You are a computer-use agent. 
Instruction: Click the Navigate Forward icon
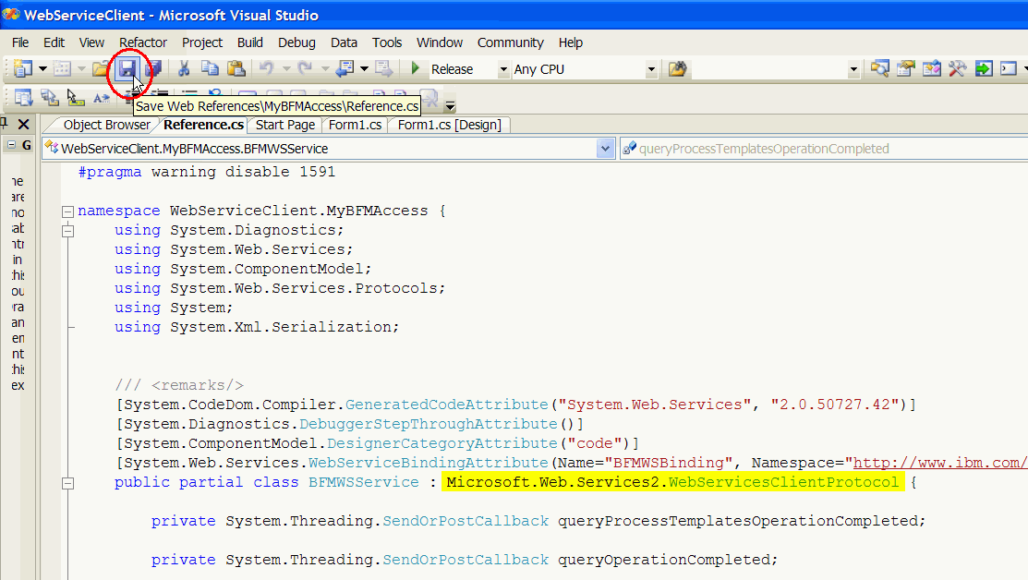tap(384, 69)
